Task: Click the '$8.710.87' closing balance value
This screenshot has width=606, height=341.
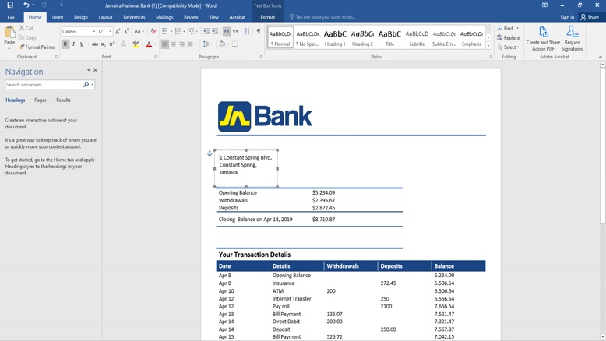Action: [x=323, y=220]
